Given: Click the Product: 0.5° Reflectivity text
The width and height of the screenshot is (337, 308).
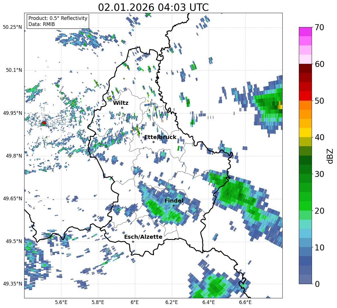Looking at the screenshot, I should [x=58, y=18].
